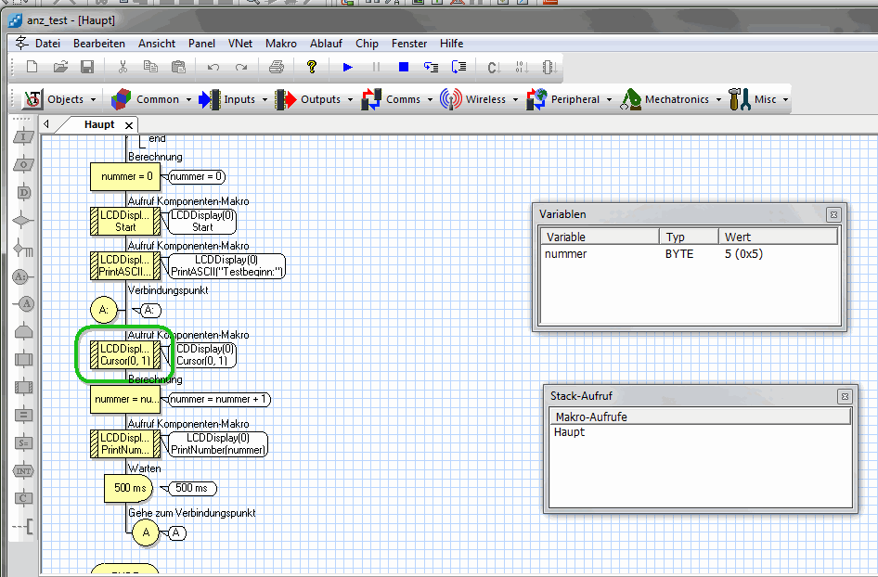Select the 500 ms delay block
This screenshot has width=878, height=577.
[x=128, y=488]
